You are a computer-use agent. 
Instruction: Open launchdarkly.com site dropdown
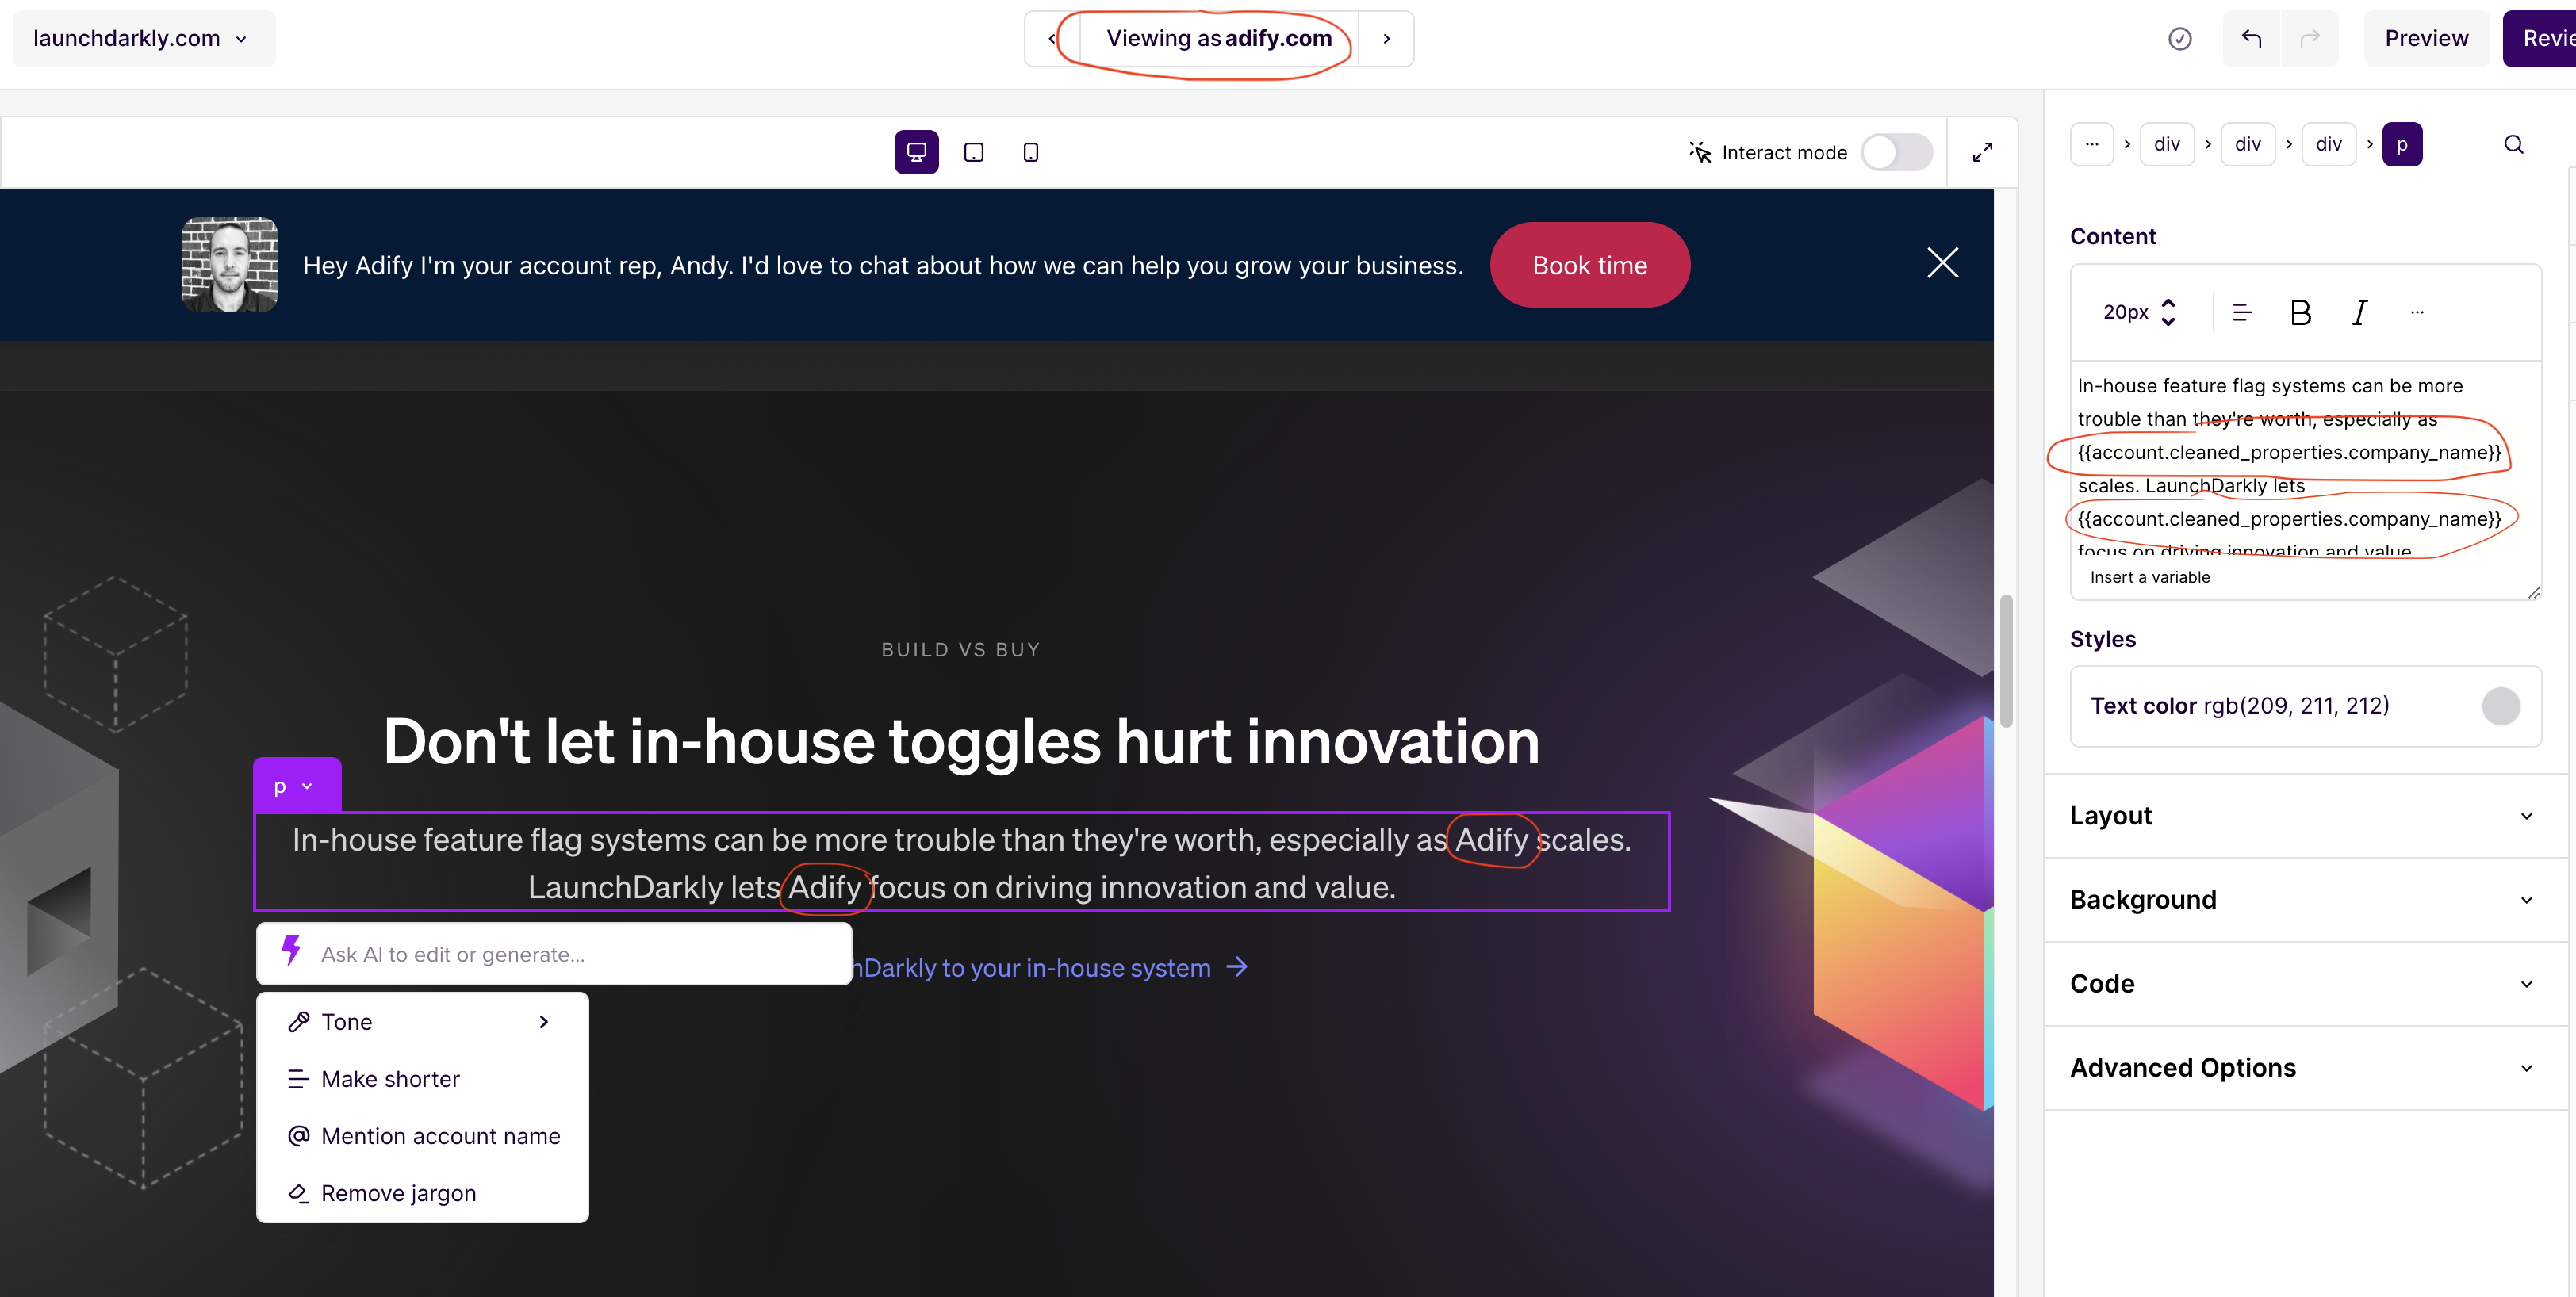coord(142,39)
